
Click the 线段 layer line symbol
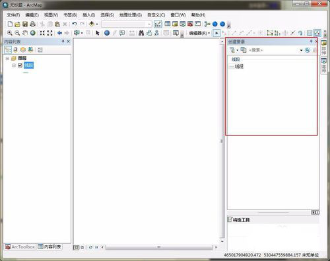coord(26,73)
